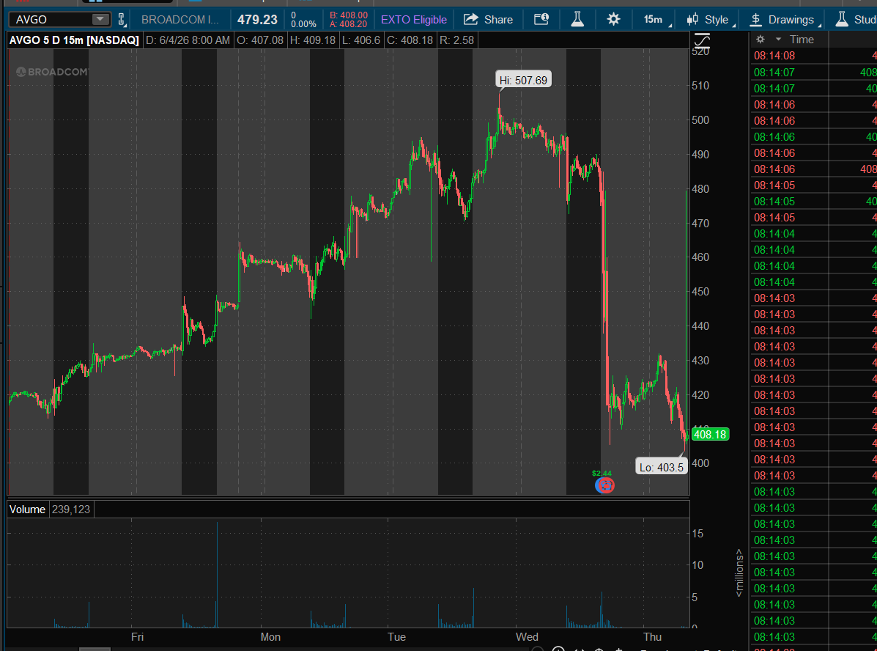Open the 15m timeframe dropdown
Viewport: 877px width, 651px height.
coord(656,20)
